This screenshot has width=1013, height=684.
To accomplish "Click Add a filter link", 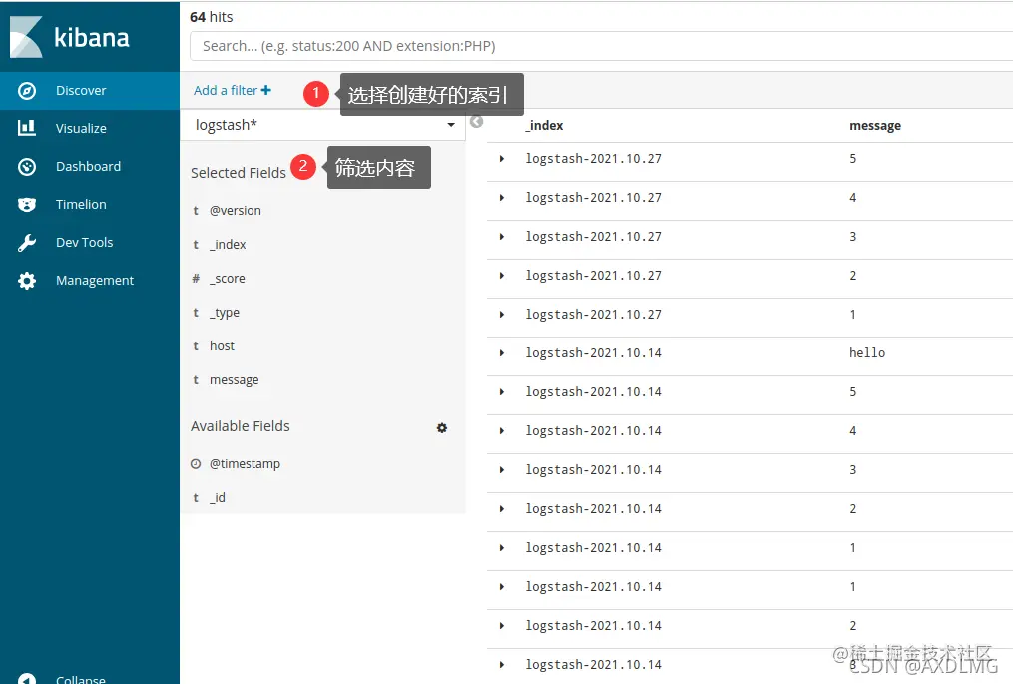I will 232,91.
